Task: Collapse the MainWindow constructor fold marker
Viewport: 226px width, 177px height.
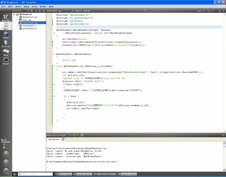Action: click(x=54, y=33)
